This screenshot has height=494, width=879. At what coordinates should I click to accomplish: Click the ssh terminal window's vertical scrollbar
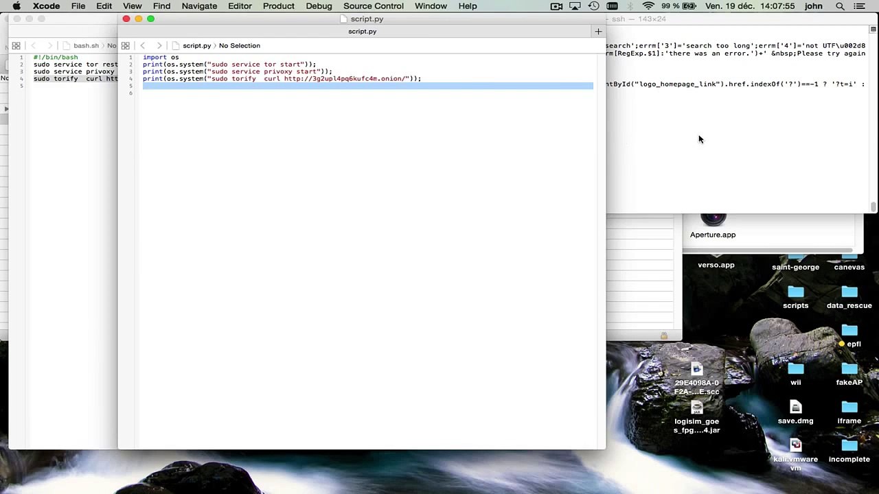(x=874, y=206)
